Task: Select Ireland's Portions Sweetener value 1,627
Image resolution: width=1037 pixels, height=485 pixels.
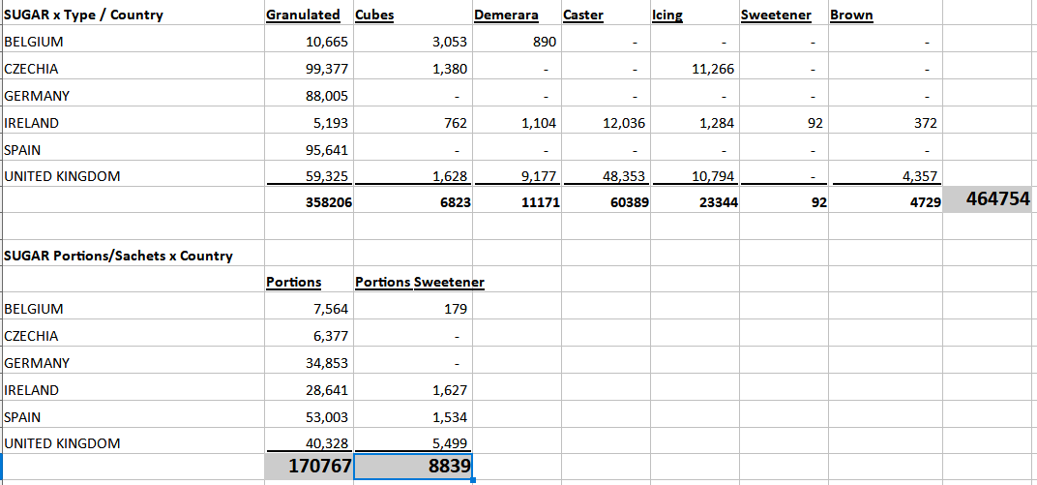Action: pyautogui.click(x=446, y=390)
